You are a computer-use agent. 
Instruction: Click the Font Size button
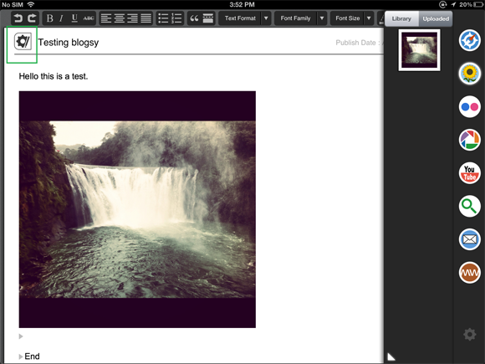point(347,18)
